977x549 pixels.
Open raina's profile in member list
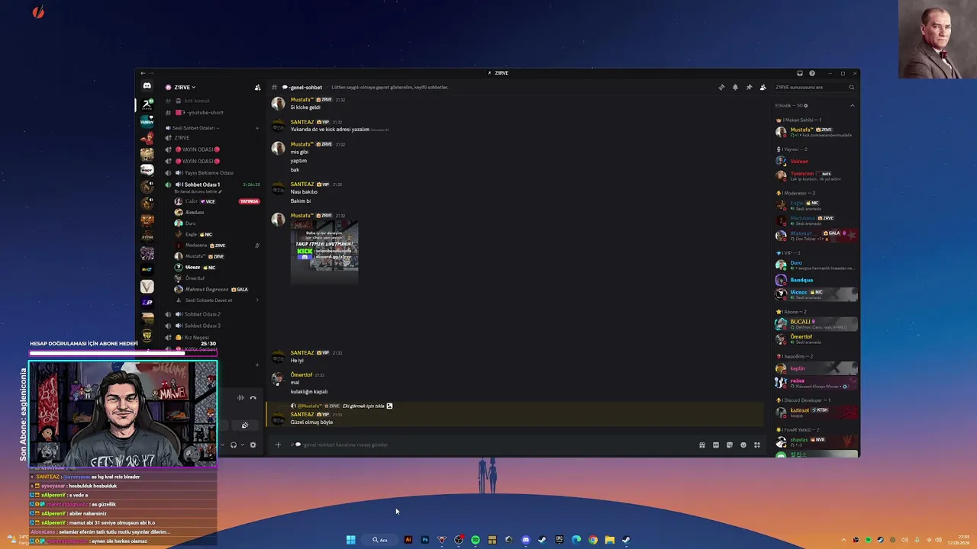[816, 383]
